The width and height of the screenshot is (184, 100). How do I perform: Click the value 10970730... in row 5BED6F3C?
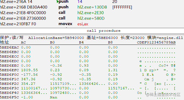click(63, 88)
